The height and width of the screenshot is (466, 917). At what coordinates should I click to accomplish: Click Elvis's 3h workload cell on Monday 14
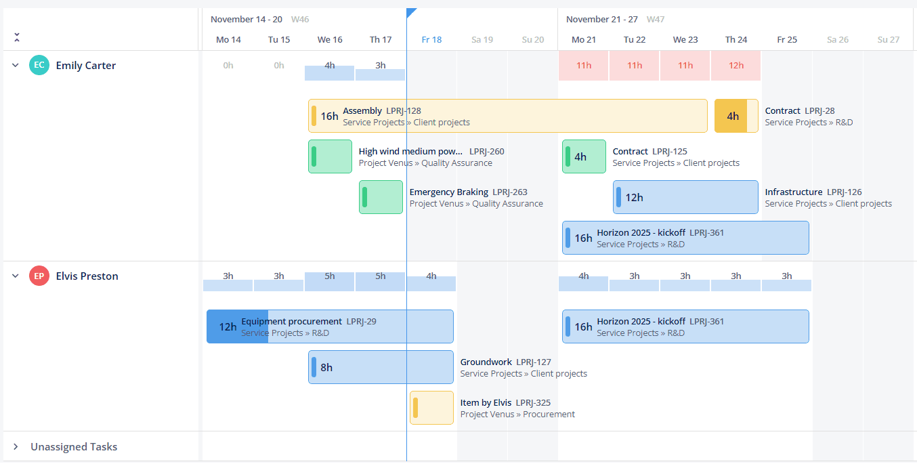click(228, 276)
